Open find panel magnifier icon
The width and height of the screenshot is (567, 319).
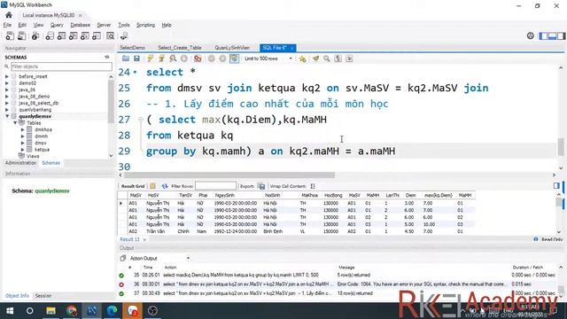tap(327, 58)
